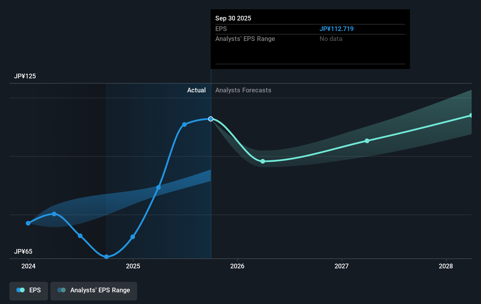Screen dimensions: 481x304
Task: Click the 'EPS' tooltip row label
Action: coord(221,29)
